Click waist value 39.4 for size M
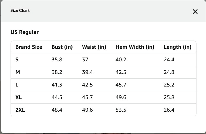 coord(87,72)
